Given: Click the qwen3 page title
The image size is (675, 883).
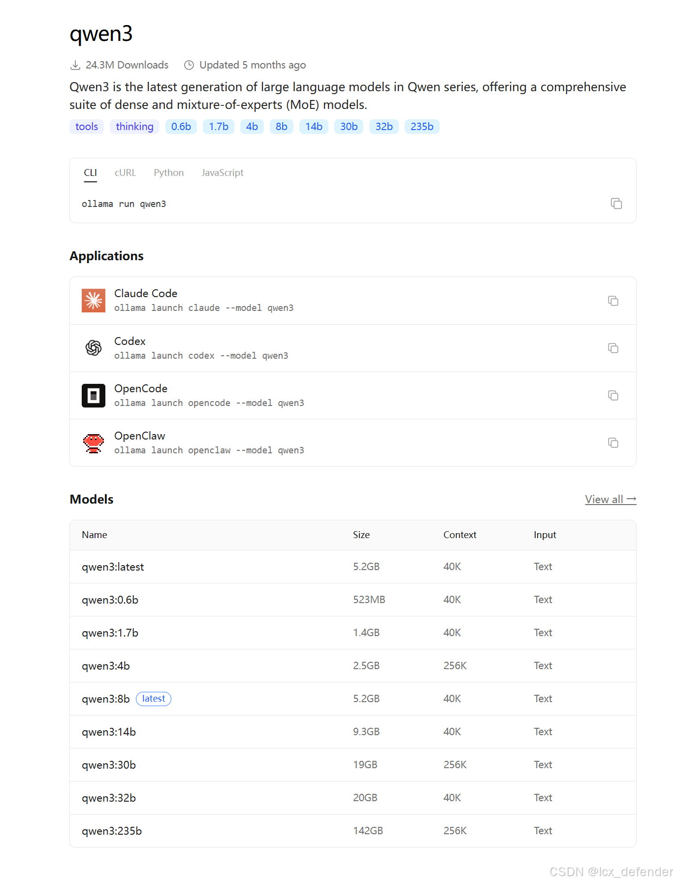Looking at the screenshot, I should click(101, 34).
